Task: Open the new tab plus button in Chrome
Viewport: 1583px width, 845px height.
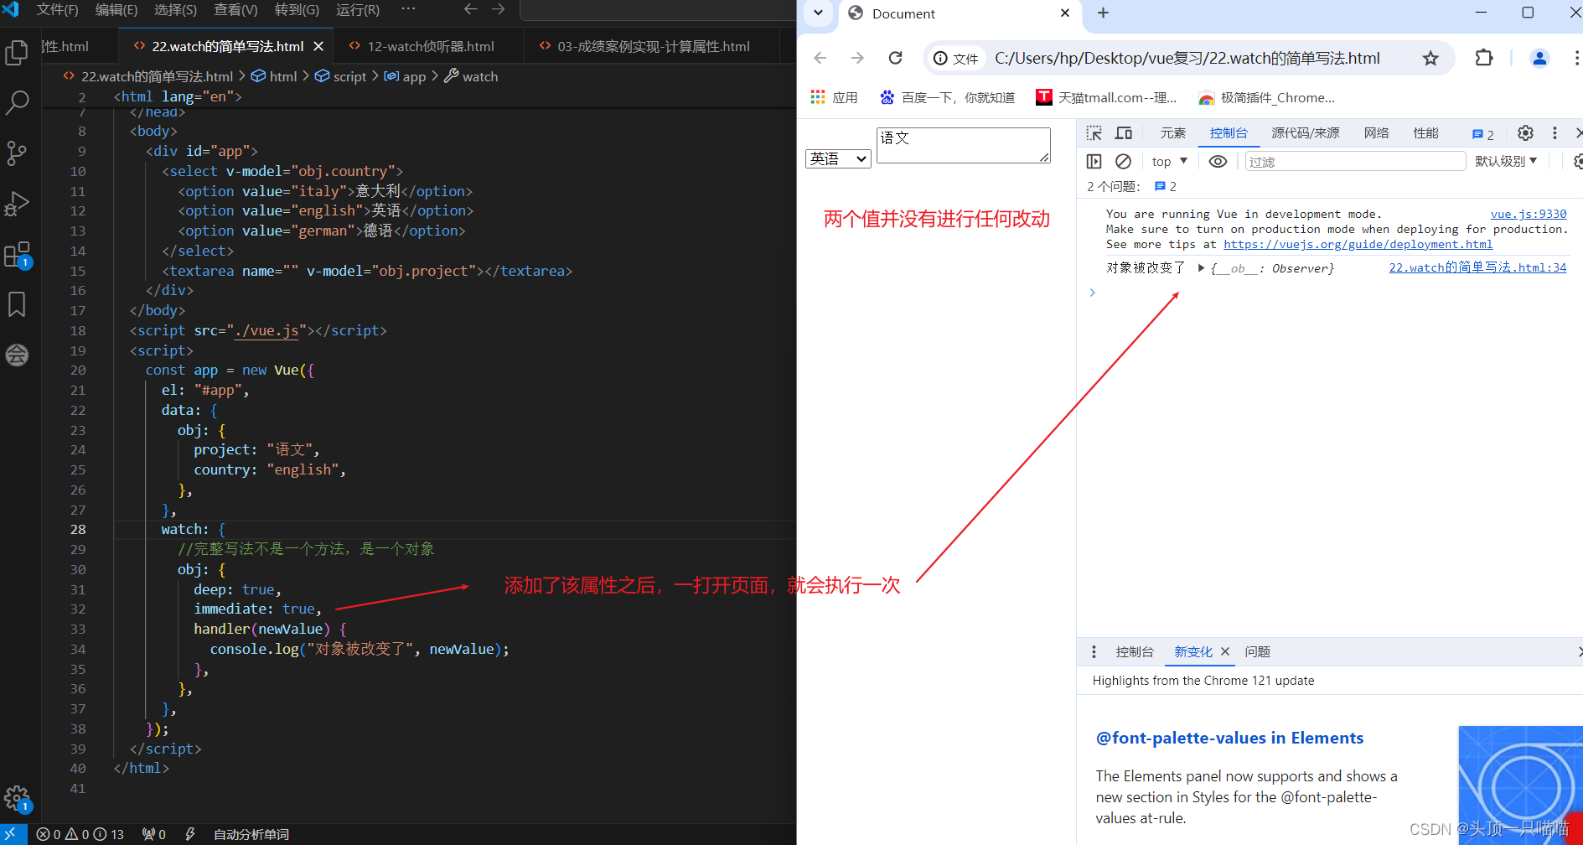Action: click(1103, 13)
